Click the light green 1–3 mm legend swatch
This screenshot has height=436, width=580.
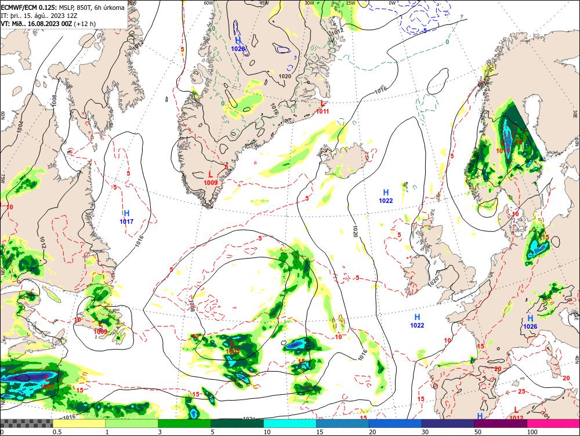point(132,423)
